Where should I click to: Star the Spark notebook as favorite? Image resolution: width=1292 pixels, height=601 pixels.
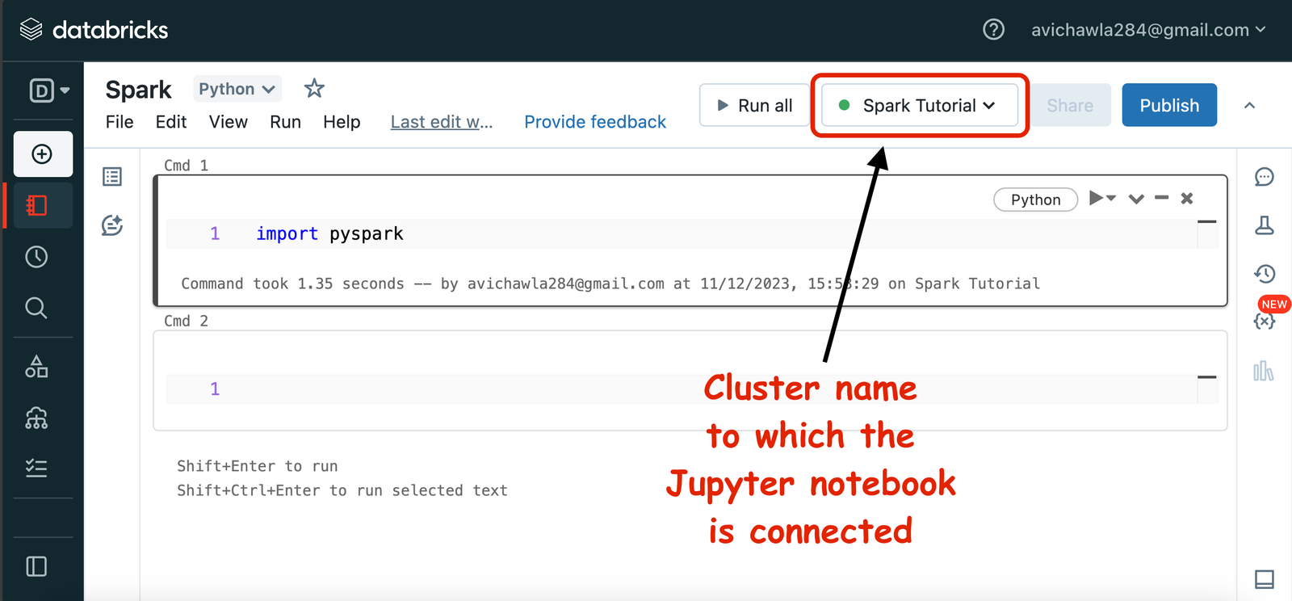(314, 89)
